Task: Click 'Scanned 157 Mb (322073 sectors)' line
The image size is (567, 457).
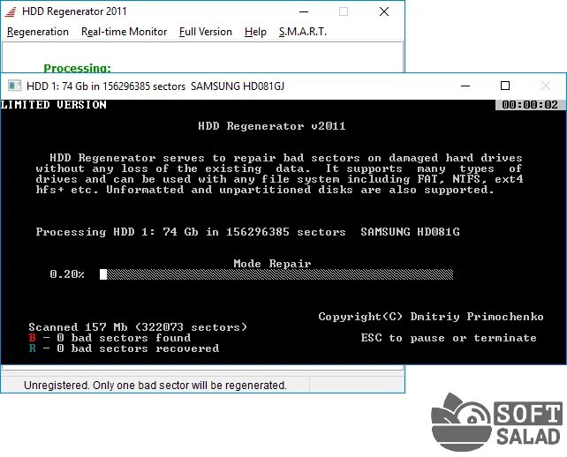Action: click(138, 327)
